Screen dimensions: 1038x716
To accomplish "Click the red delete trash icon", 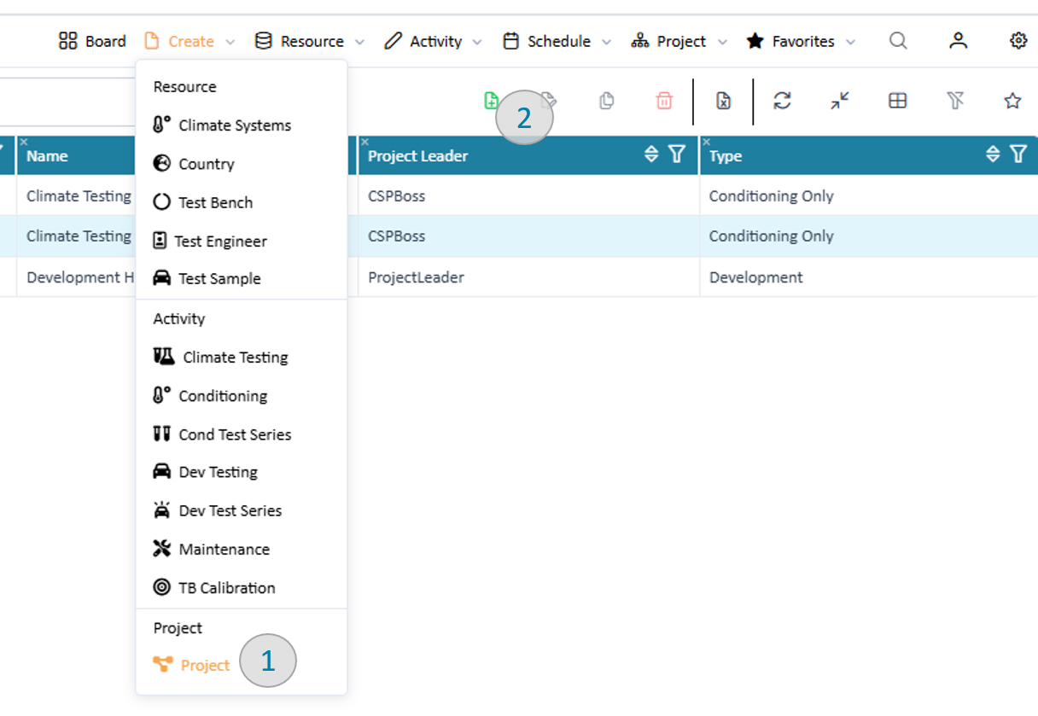I will pos(664,101).
